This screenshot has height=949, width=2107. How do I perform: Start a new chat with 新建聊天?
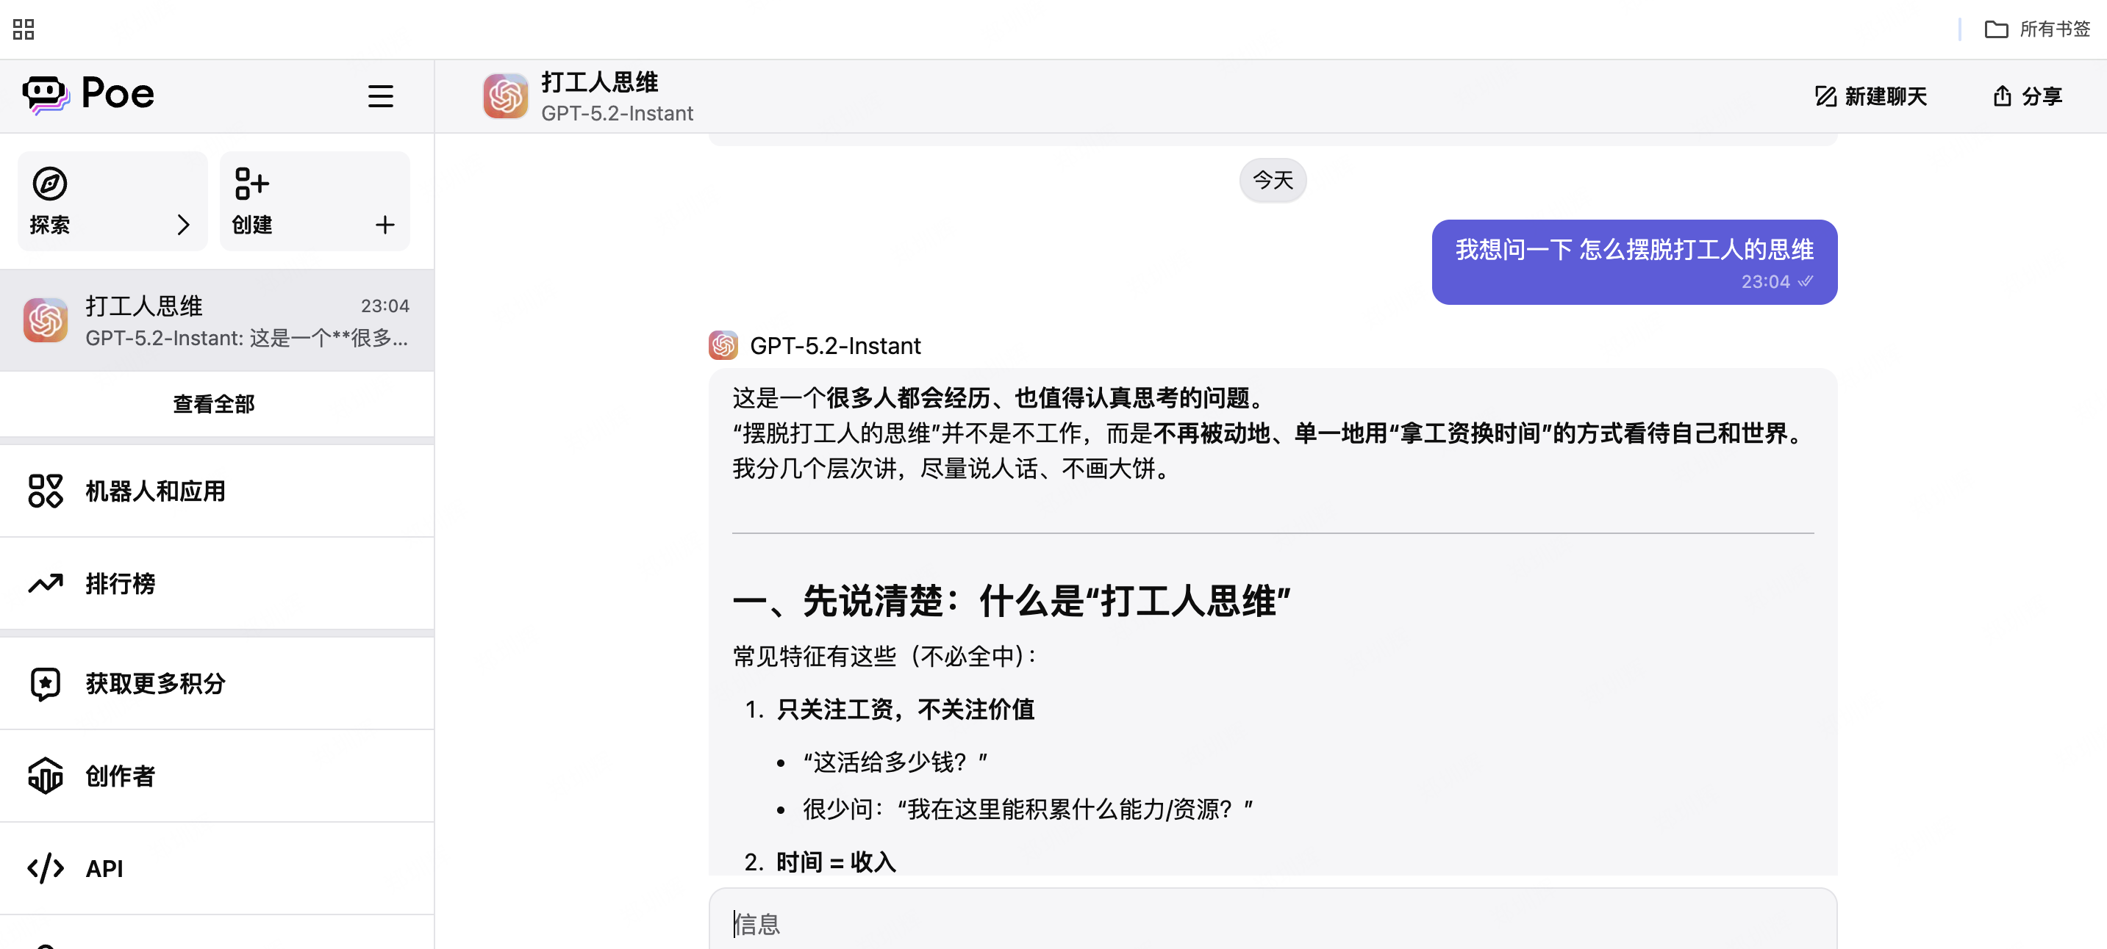[1870, 96]
